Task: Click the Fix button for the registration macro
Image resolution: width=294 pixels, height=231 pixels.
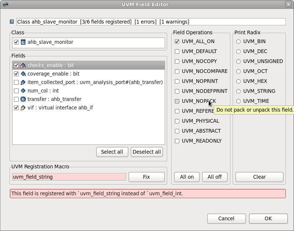Action: [x=146, y=177]
